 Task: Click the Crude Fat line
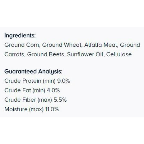click(x=32, y=91)
